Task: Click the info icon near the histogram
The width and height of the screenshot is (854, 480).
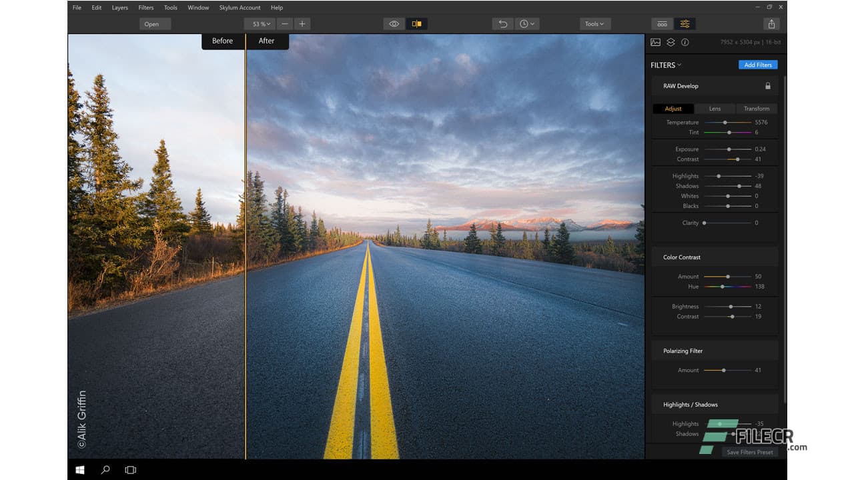Action: click(x=685, y=42)
